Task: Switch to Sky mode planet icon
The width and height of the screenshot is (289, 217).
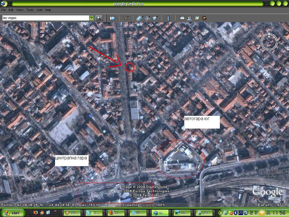Action: [x=204, y=18]
